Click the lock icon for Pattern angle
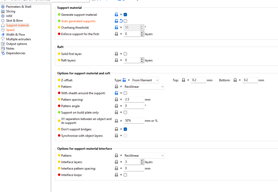 116,106
